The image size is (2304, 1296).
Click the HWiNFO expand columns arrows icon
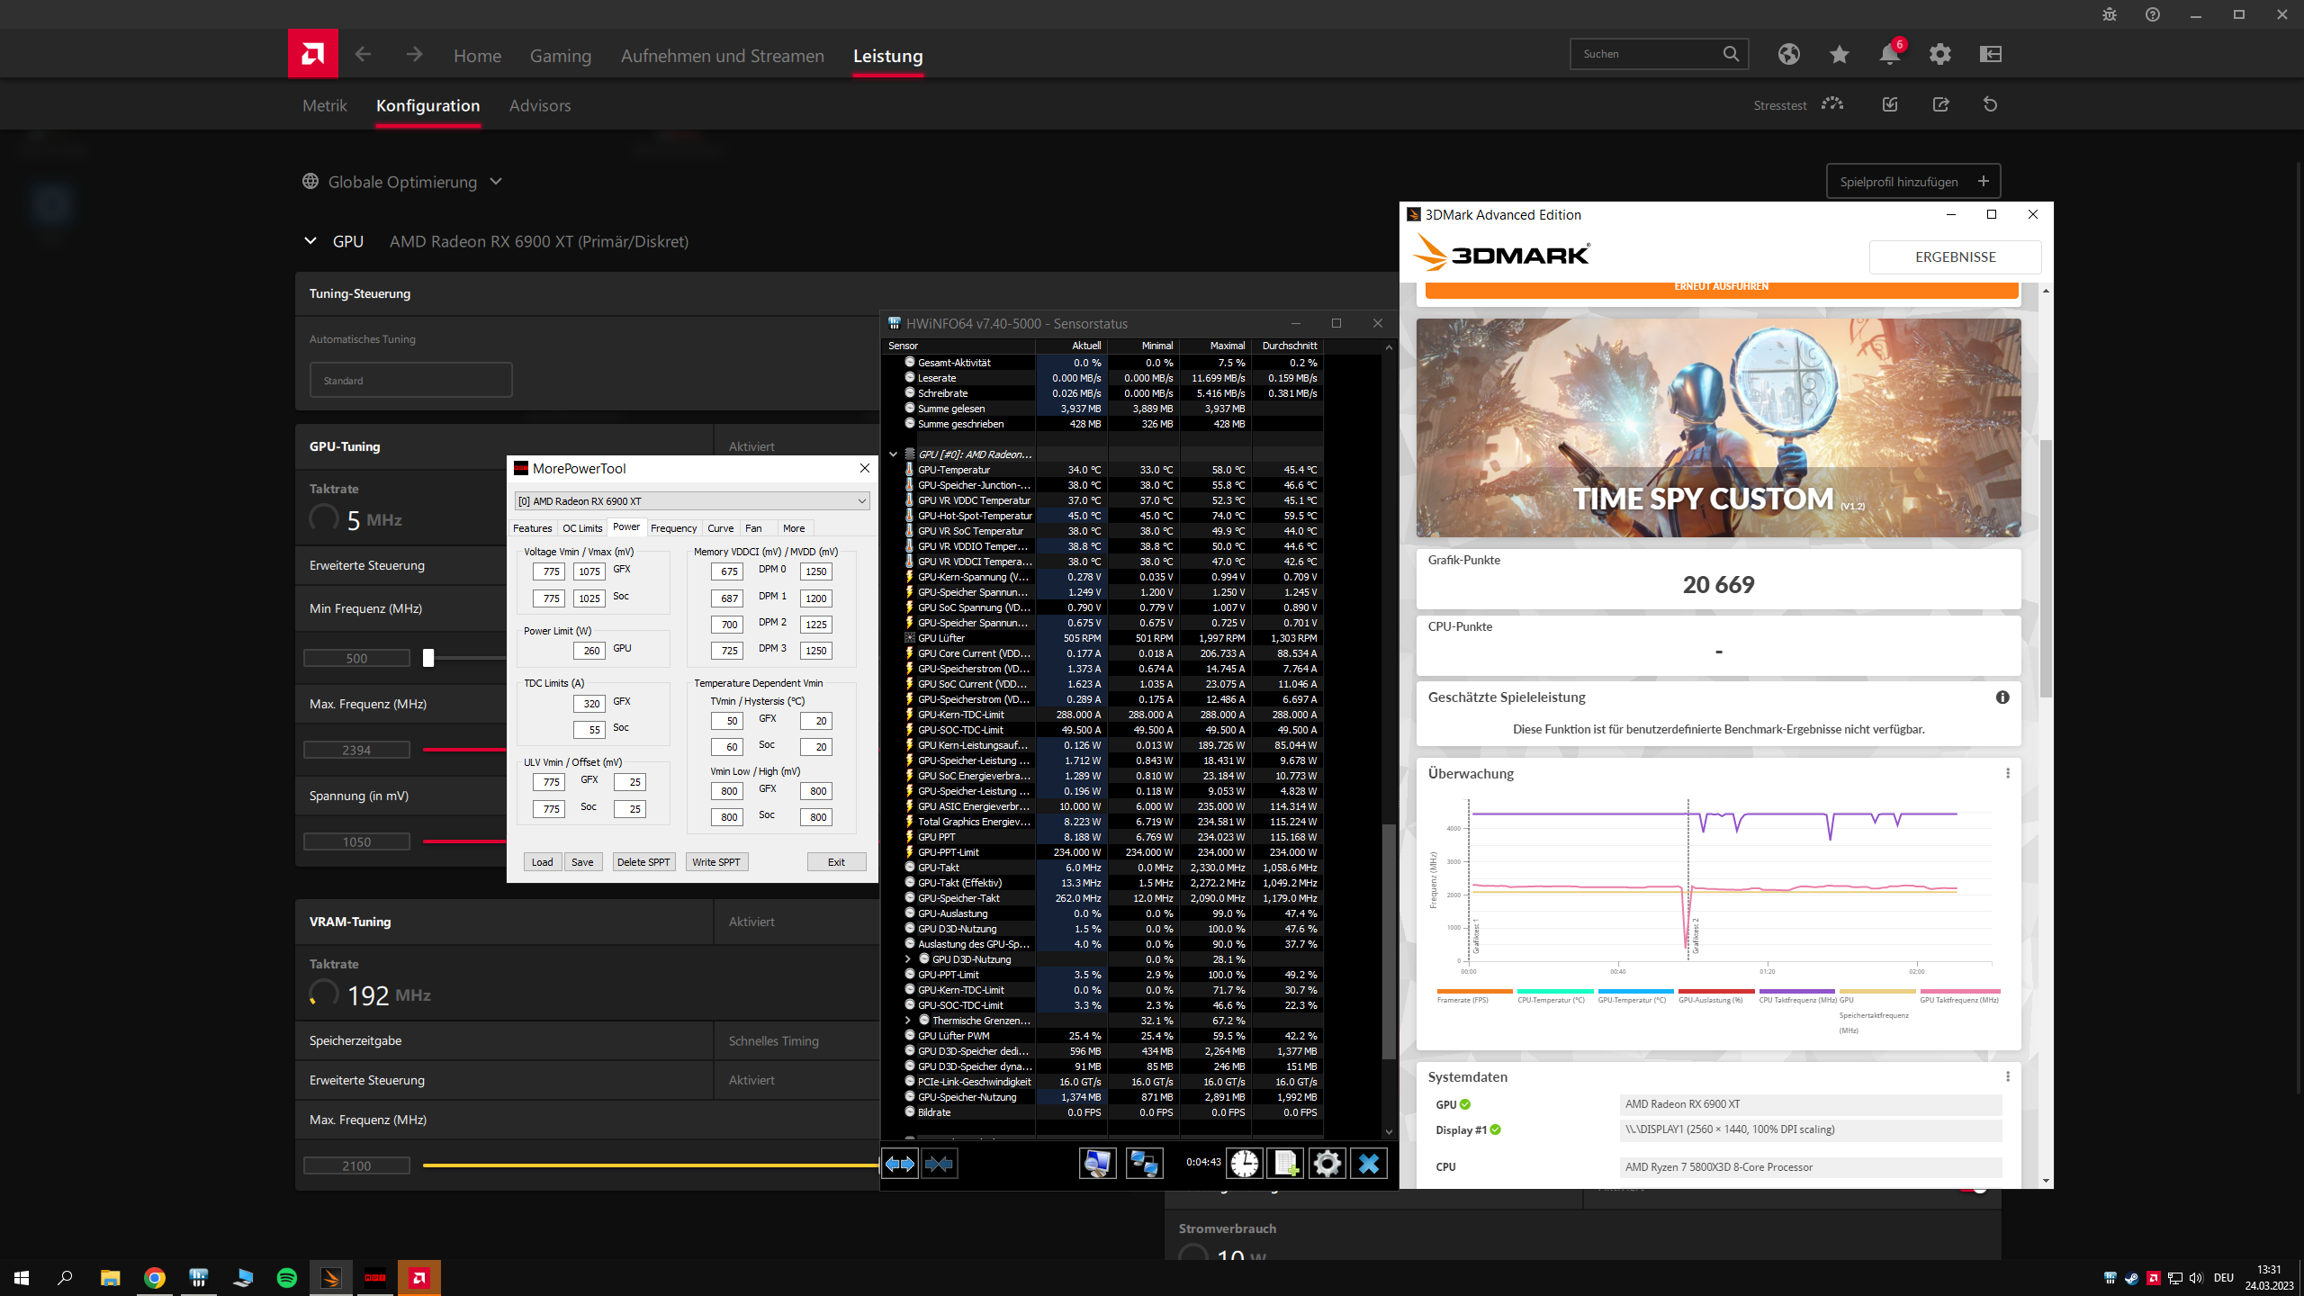point(899,1164)
